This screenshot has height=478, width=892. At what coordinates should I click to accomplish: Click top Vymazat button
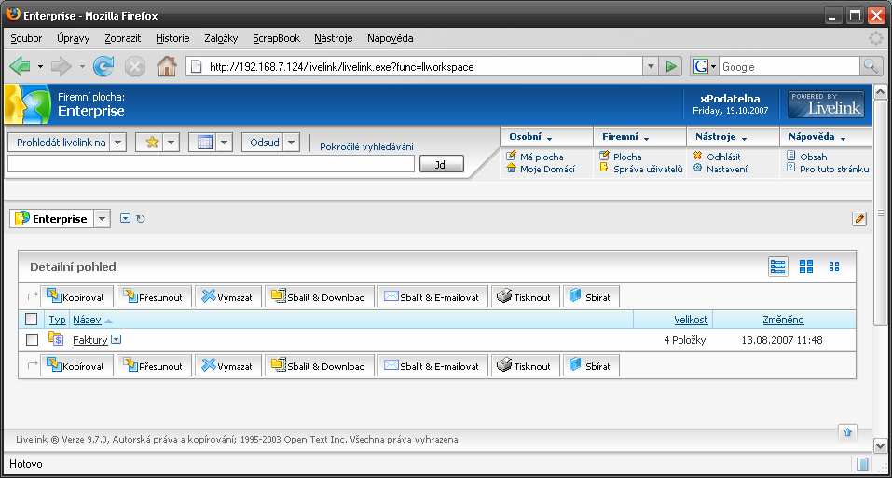click(x=227, y=296)
